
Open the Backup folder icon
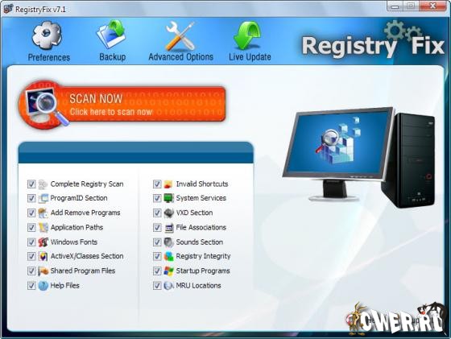(112, 35)
